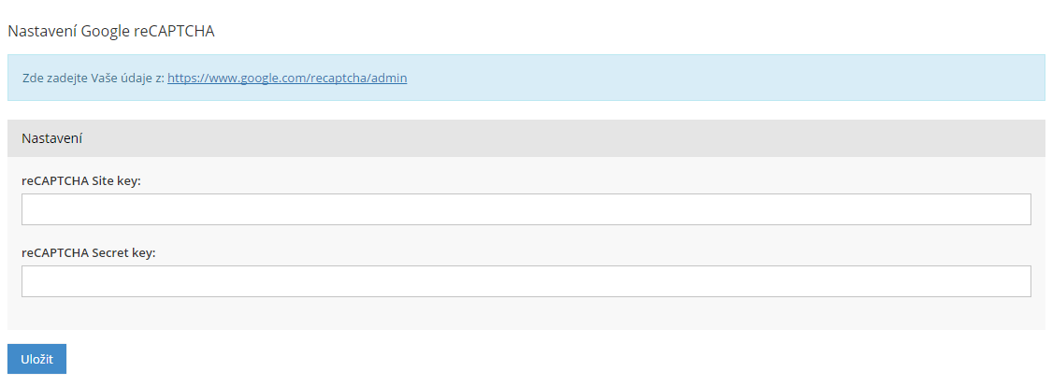Image resolution: width=1052 pixels, height=386 pixels.
Task: Click the "reCAPTCHA Secret key:" label
Action: pyautogui.click(x=88, y=252)
